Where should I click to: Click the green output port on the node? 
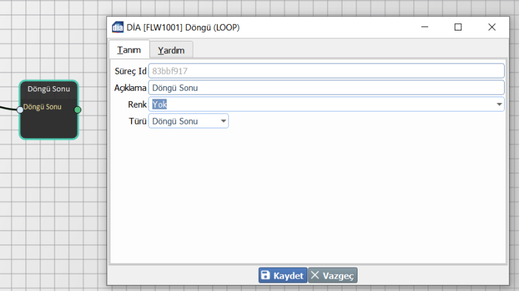pos(78,110)
